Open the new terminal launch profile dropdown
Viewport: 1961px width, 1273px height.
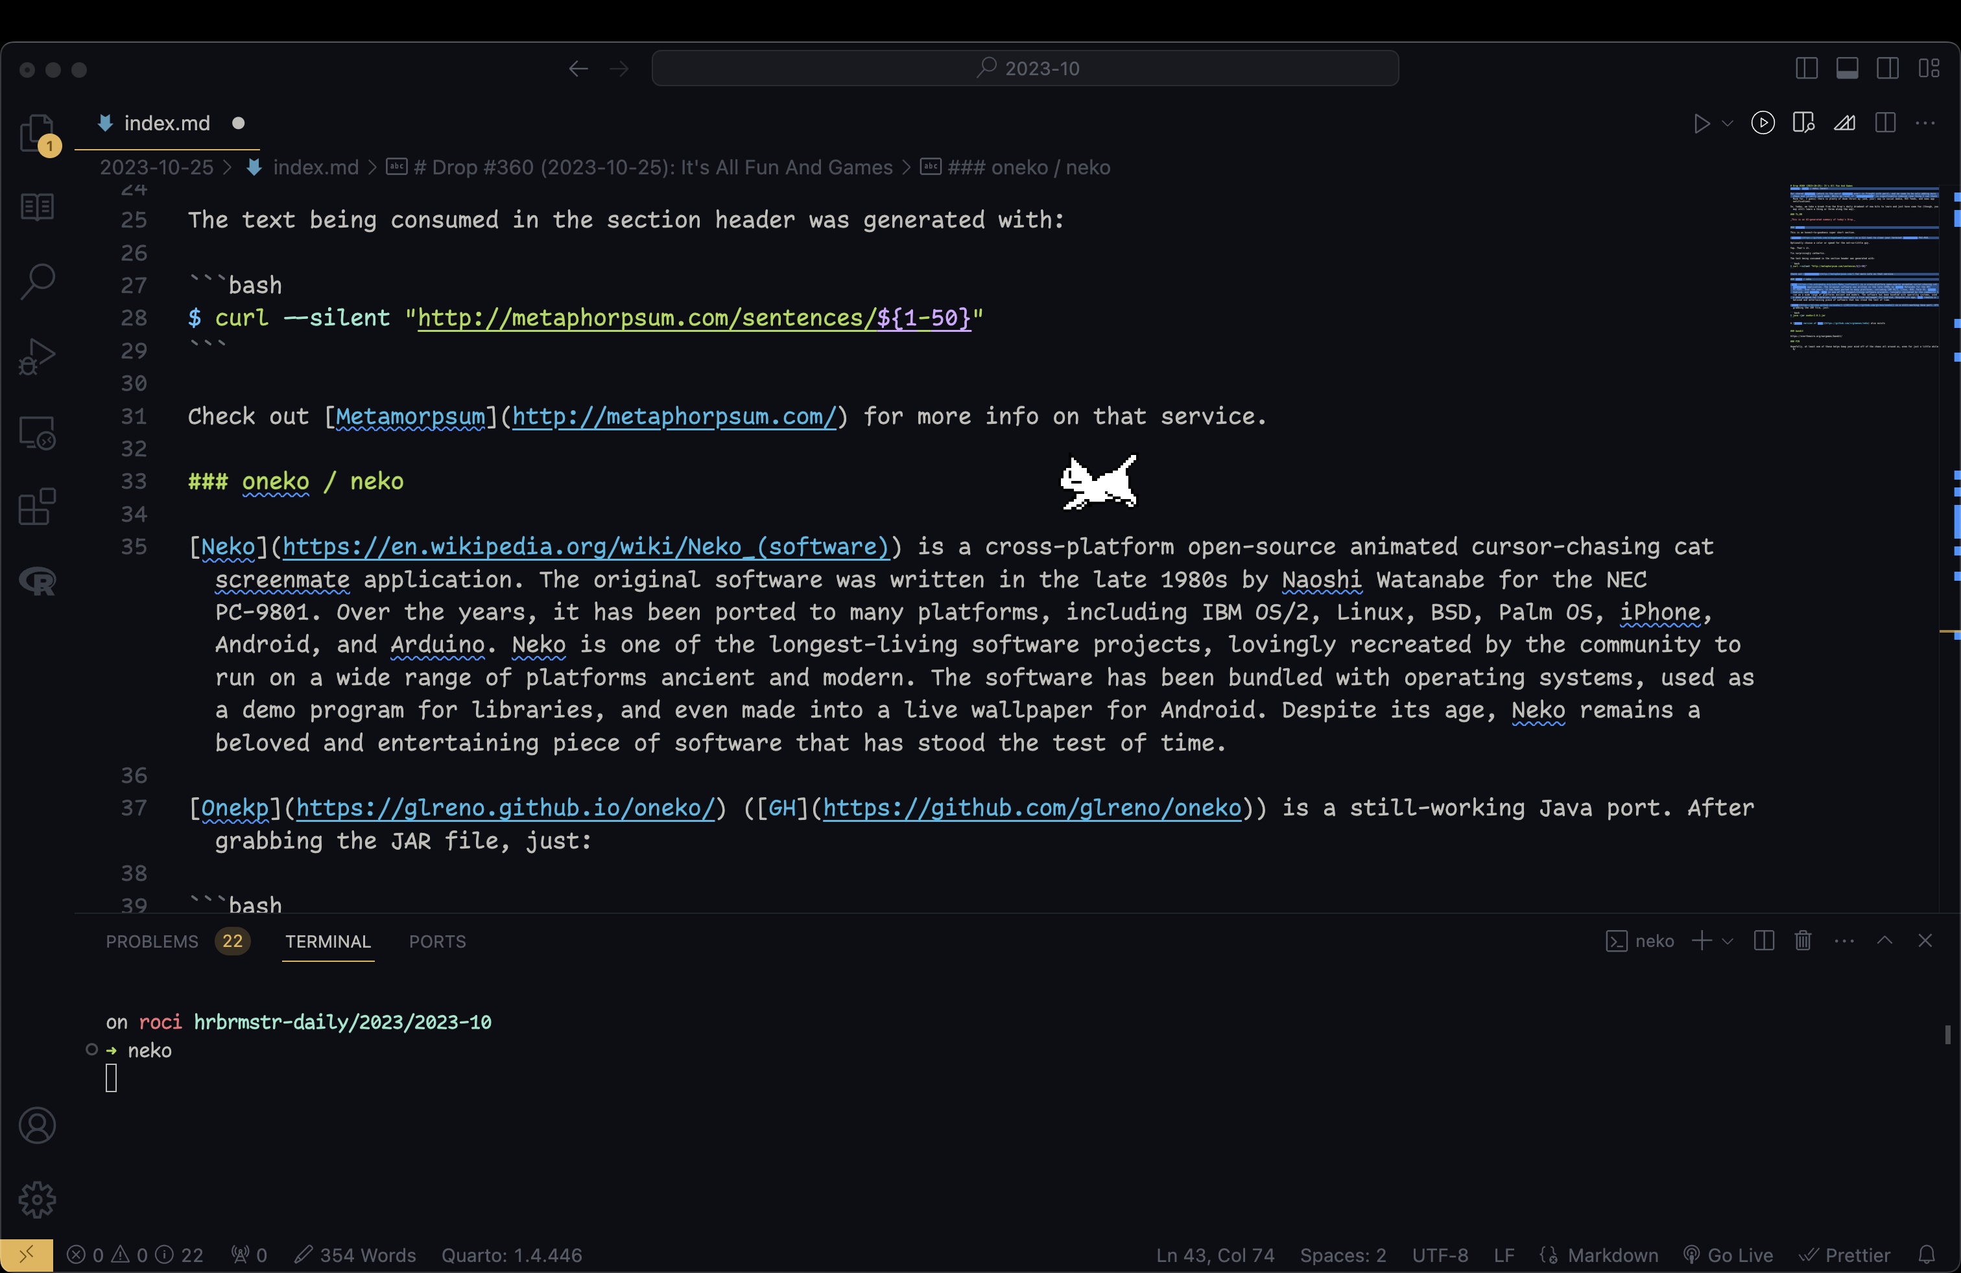coord(1728,940)
